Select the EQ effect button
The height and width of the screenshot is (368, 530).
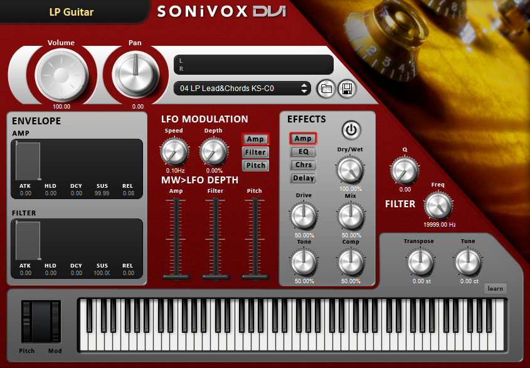pos(303,152)
